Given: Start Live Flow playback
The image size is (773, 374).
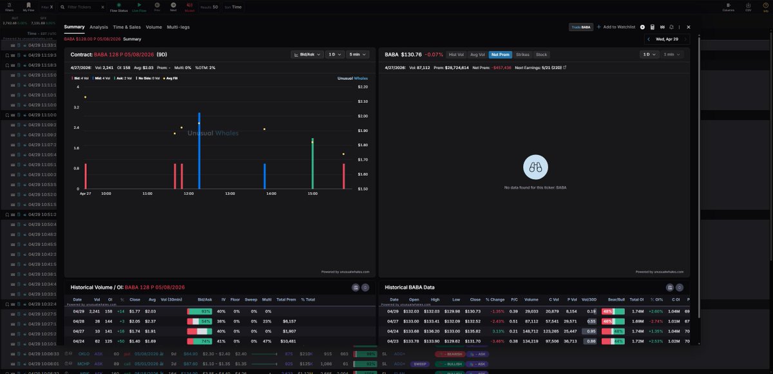Looking at the screenshot, I should pyautogui.click(x=139, y=6).
